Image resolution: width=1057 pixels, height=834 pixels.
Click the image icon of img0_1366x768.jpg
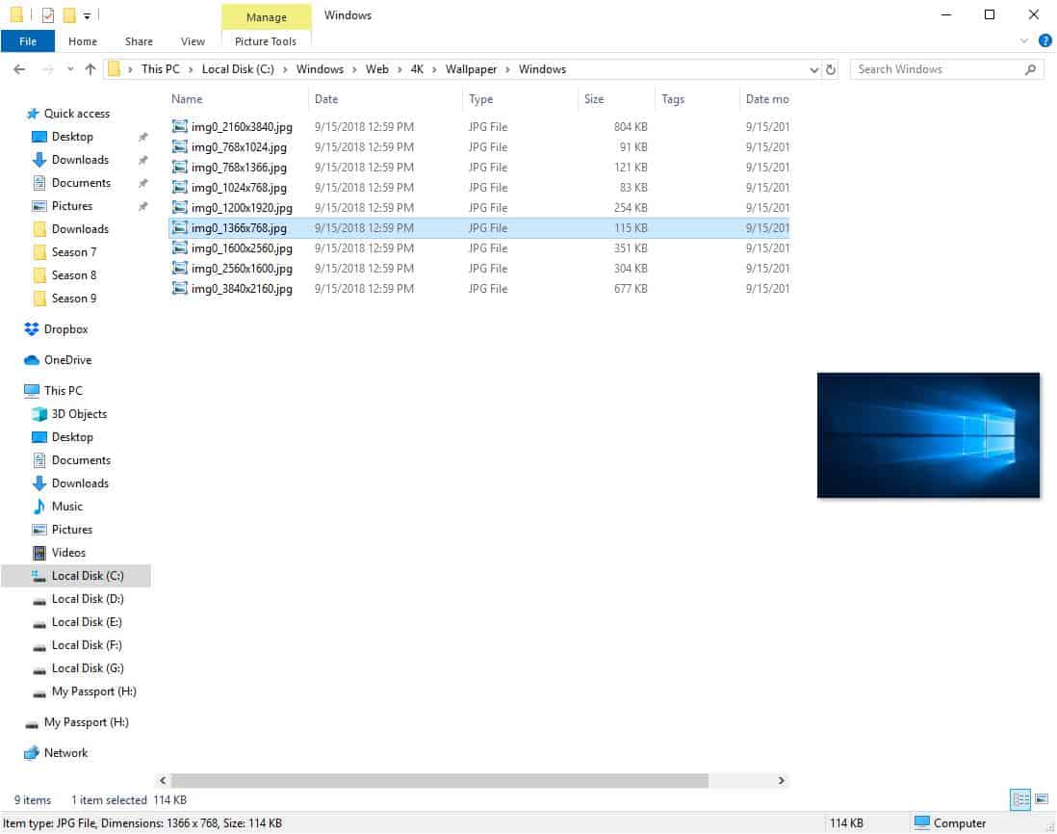[179, 228]
